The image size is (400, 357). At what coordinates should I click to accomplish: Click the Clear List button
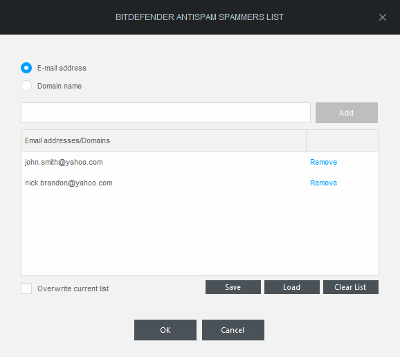click(x=351, y=287)
